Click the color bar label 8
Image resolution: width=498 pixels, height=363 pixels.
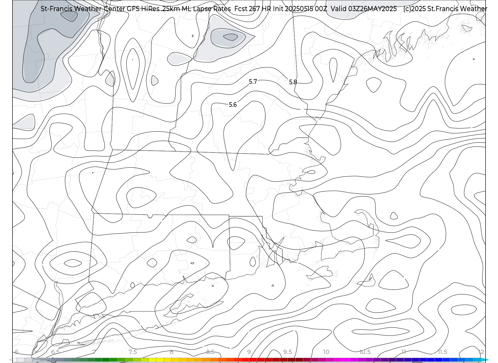point(171,352)
